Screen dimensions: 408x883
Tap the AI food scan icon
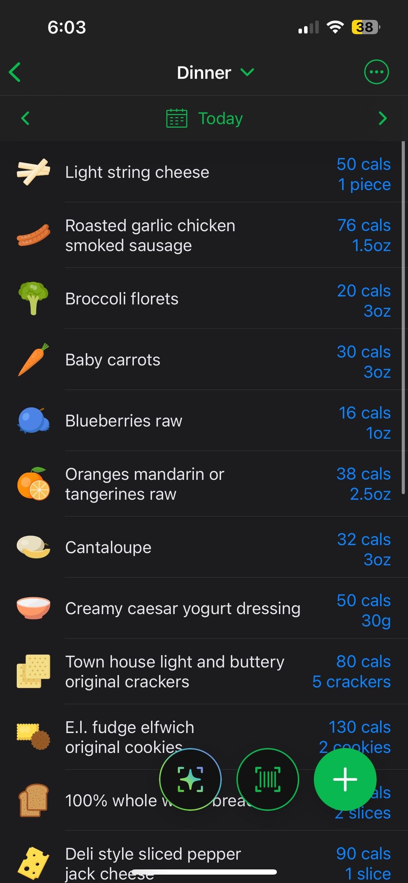pyautogui.click(x=190, y=779)
